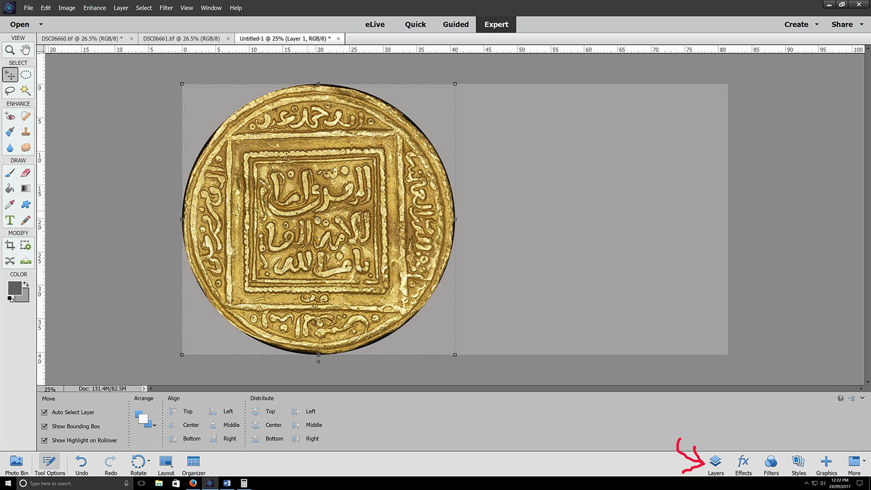Image resolution: width=871 pixels, height=490 pixels.
Task: Select the Lasso tool
Action: pyautogui.click(x=10, y=90)
